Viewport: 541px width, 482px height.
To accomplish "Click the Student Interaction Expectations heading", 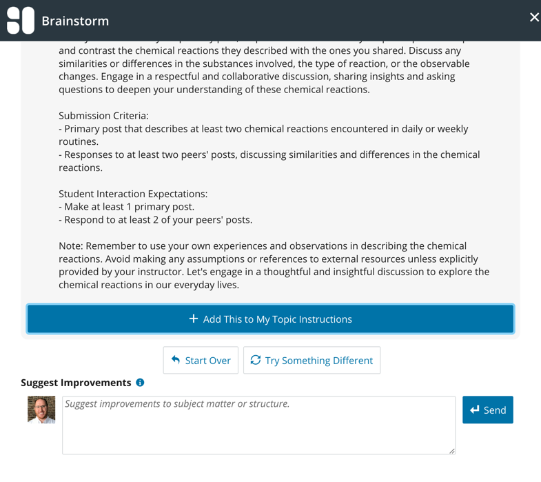I will [133, 194].
